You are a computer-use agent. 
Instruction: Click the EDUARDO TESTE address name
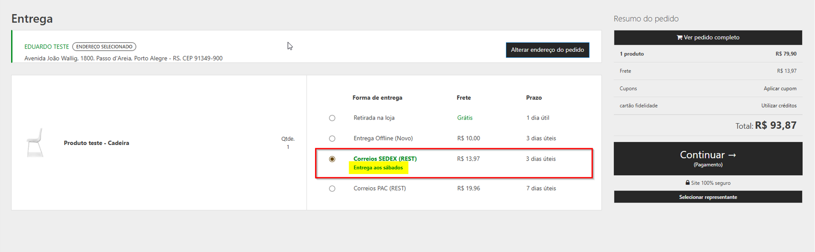coord(47,47)
